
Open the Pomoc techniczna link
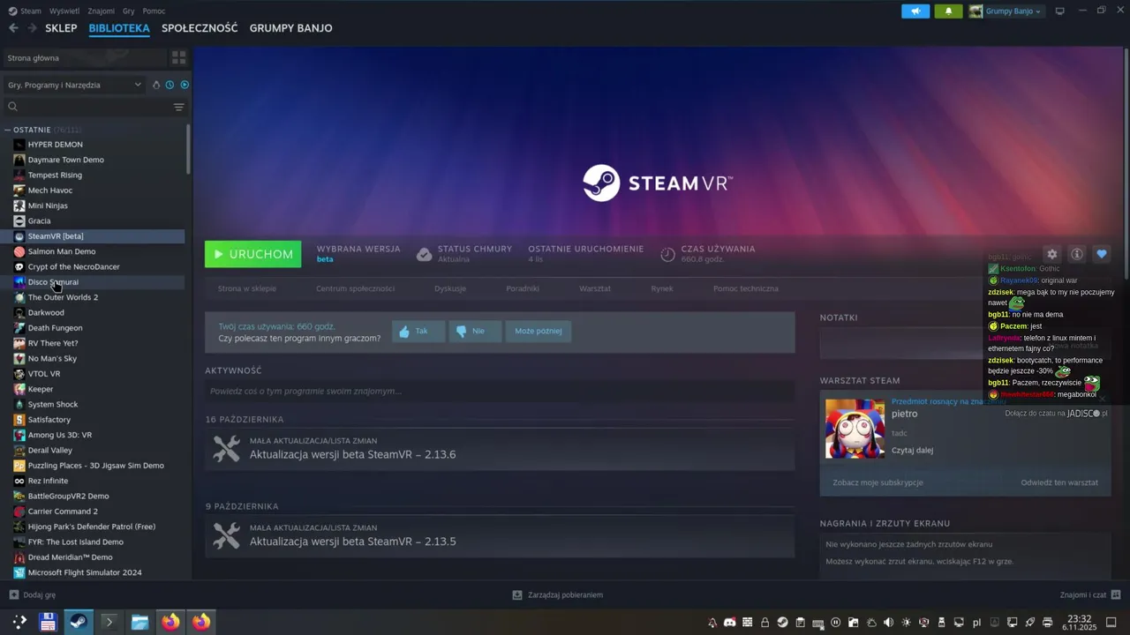746,288
